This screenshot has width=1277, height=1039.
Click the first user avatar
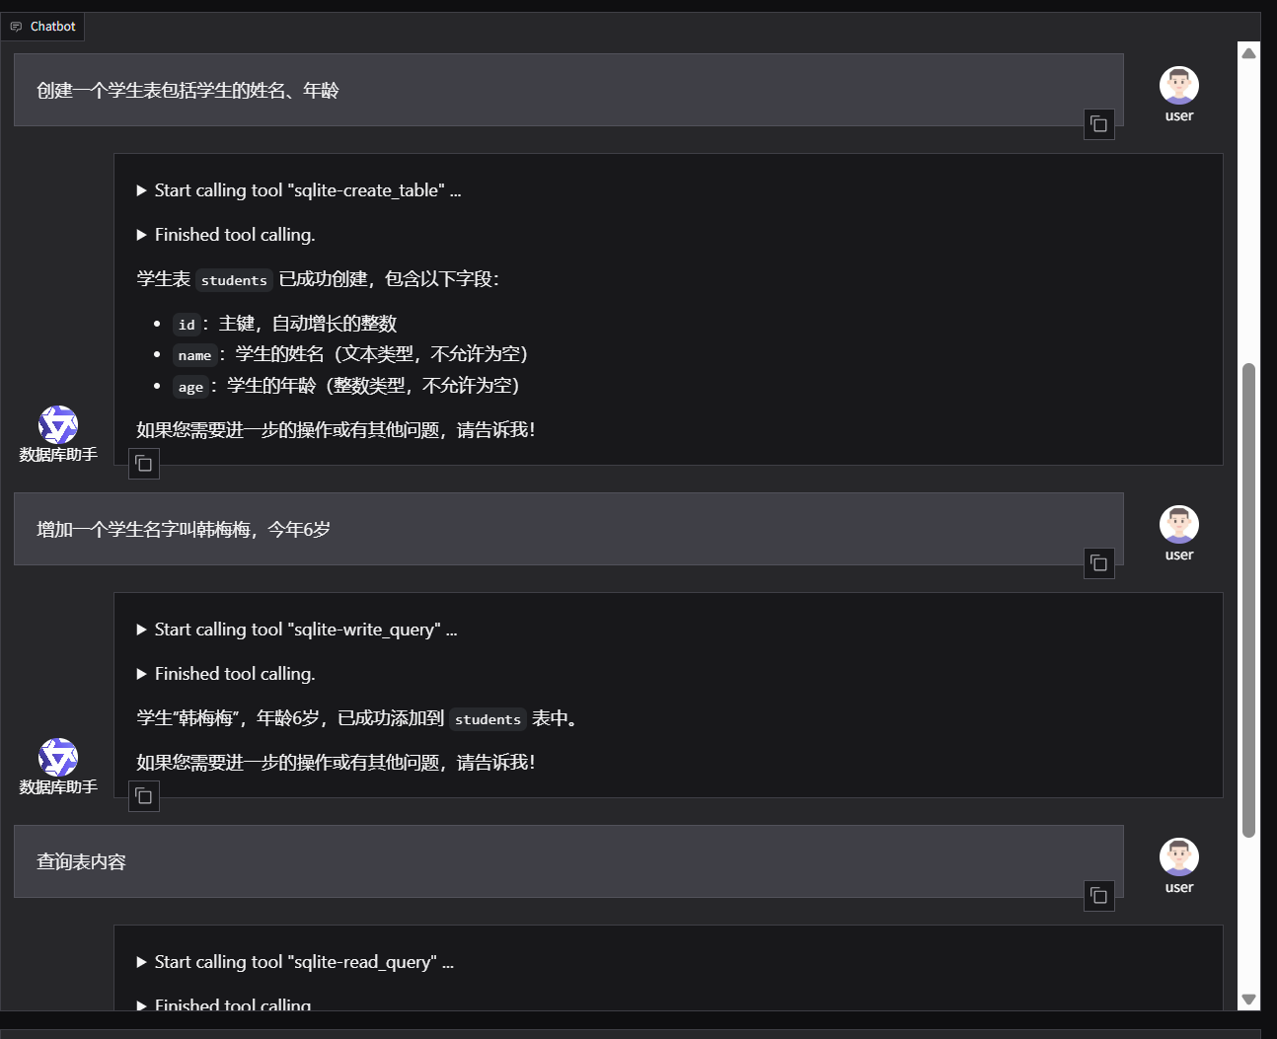tap(1178, 86)
